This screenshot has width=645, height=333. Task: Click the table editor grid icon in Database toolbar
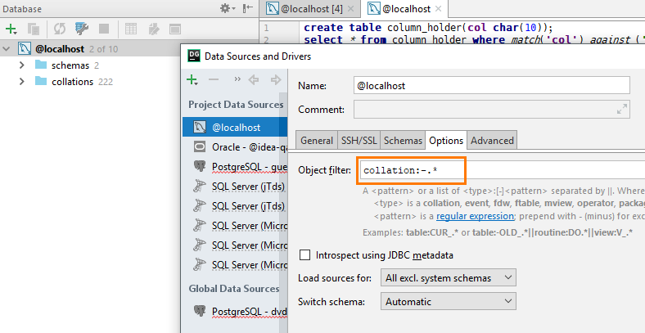click(x=131, y=29)
